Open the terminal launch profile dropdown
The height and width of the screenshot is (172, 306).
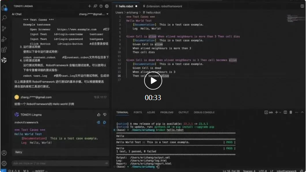pos(280,112)
